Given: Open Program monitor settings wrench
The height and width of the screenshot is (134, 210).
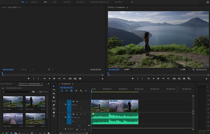Looking at the screenshot, I should click(193, 70).
